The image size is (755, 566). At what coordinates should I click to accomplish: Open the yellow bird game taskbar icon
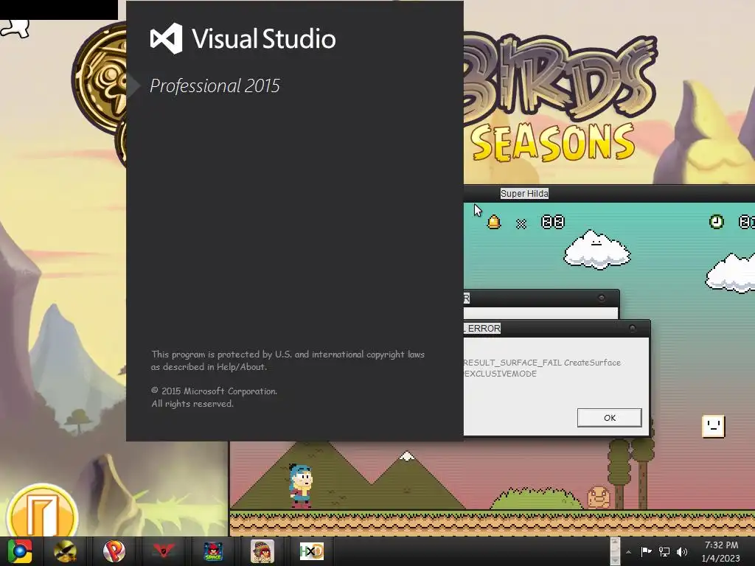[x=65, y=551]
